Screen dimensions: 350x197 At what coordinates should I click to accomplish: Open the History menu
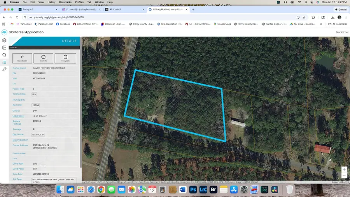pos(51,2)
